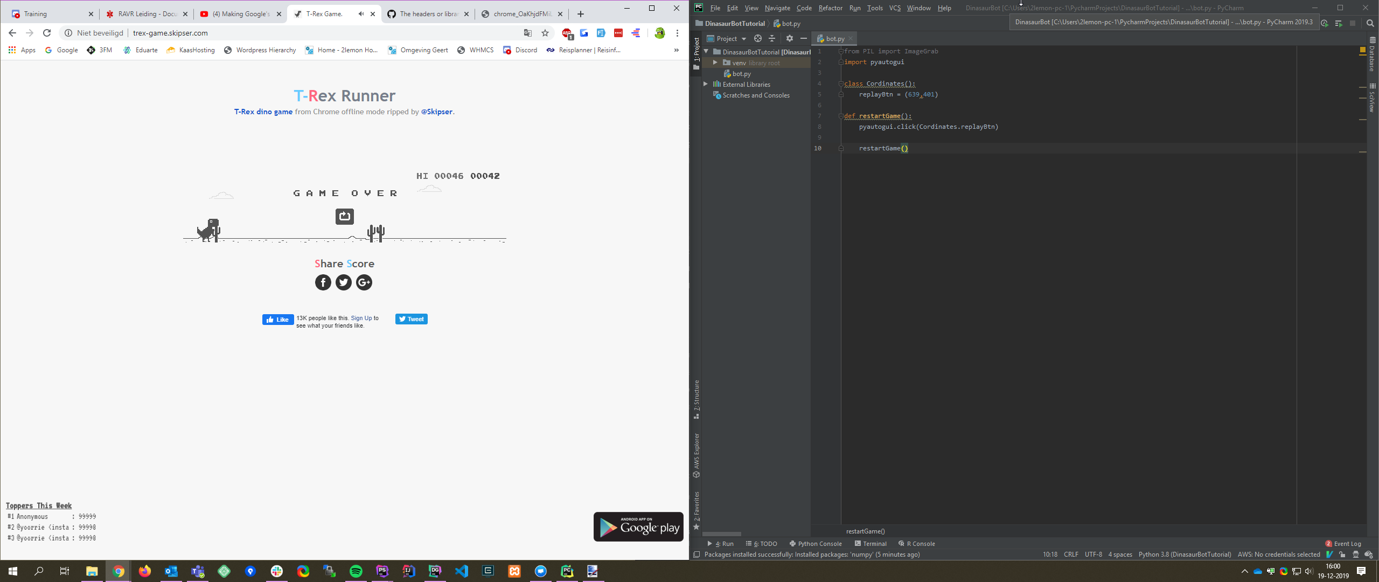The height and width of the screenshot is (582, 1379).
Task: Open Project panel settings gear
Action: [790, 38]
